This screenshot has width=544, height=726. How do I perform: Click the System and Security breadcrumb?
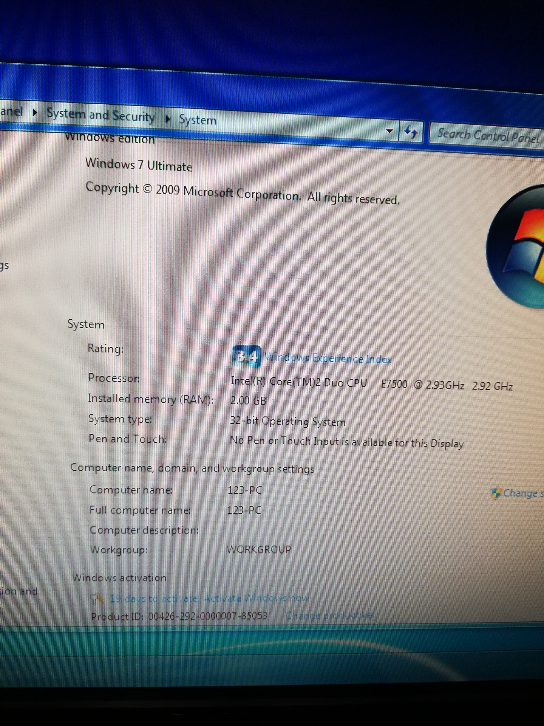point(101,115)
